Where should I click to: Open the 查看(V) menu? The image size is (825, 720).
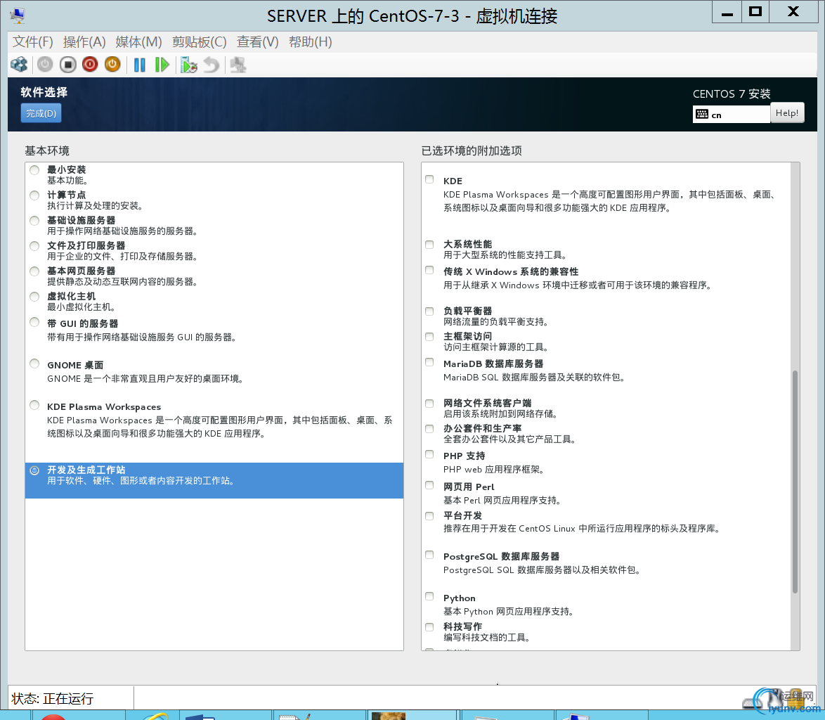tap(257, 41)
